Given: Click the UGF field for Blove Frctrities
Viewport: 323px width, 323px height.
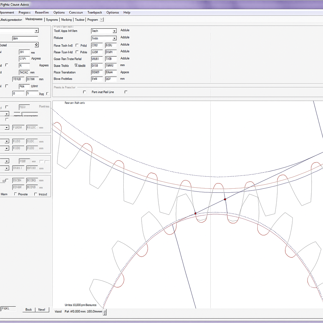Looking at the screenshot, I should 111,79.
